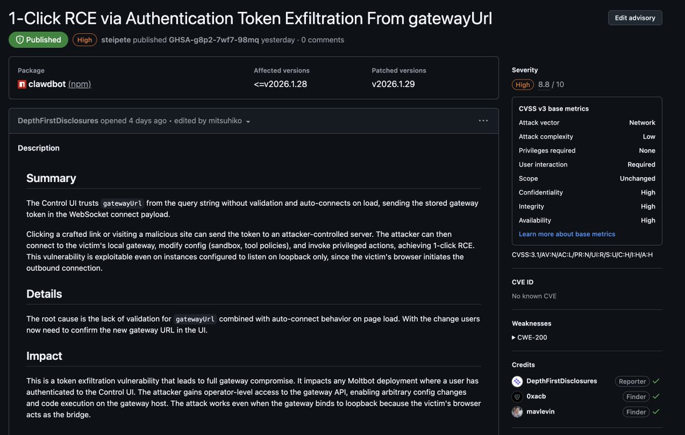This screenshot has height=435, width=685.
Task: Click the High badge under Severity
Action: pos(523,84)
